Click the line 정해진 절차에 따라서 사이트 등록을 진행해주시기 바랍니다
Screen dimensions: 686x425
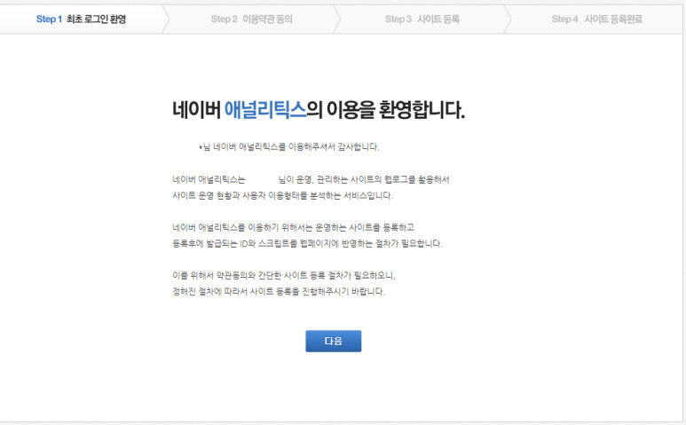[279, 292]
